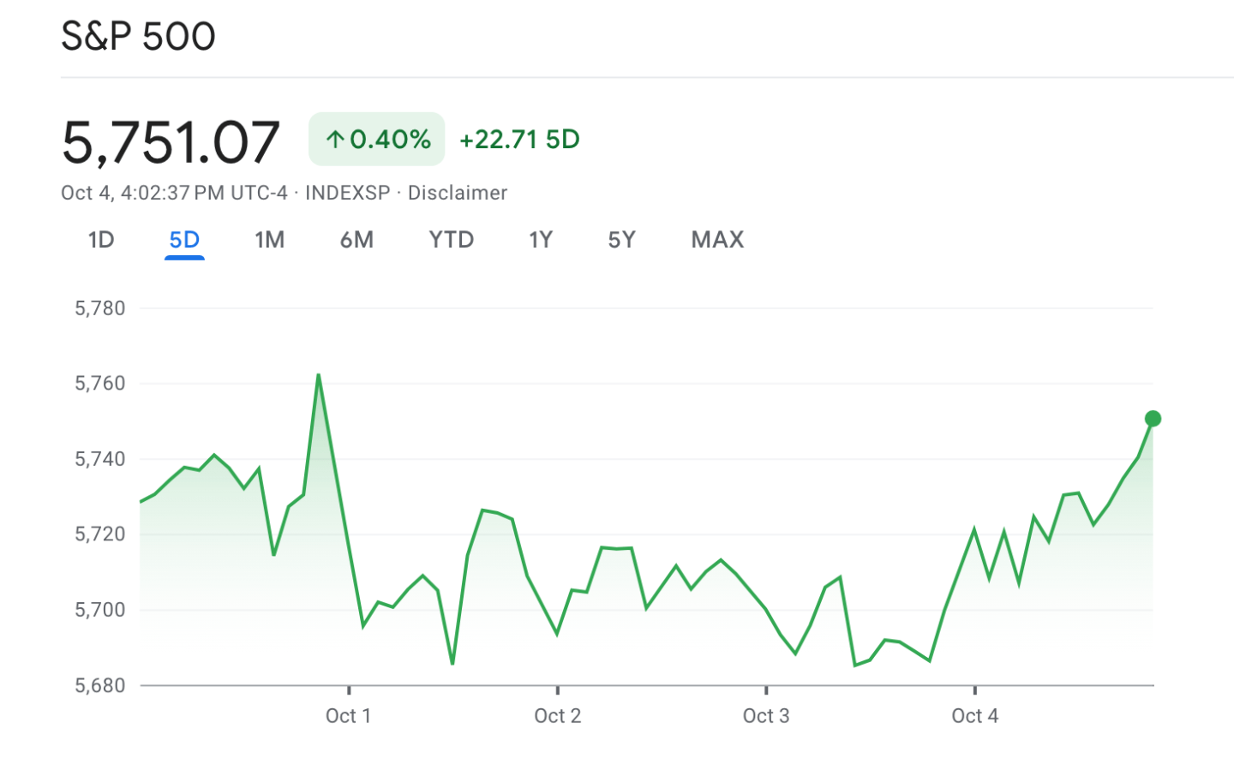Click the Oct 4 axis label
1234x758 pixels.
pos(974,716)
